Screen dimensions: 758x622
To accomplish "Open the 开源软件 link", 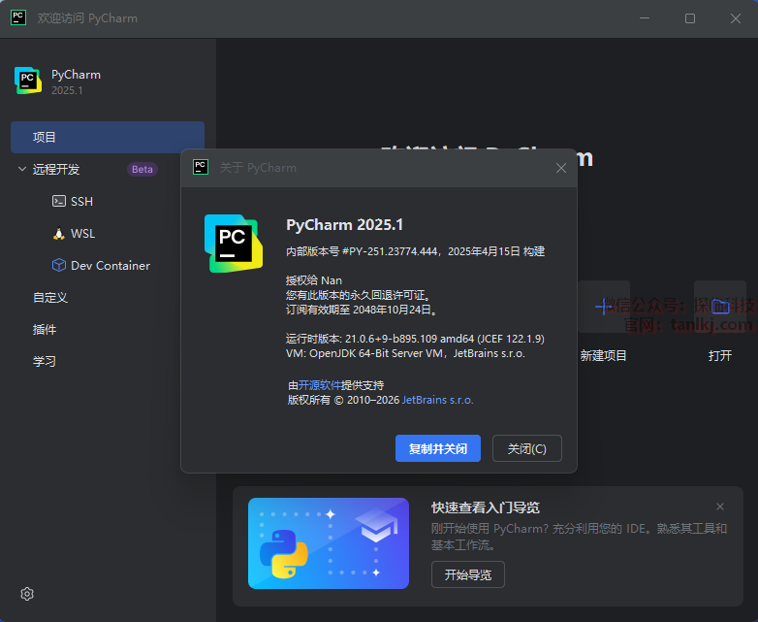I will pos(319,385).
